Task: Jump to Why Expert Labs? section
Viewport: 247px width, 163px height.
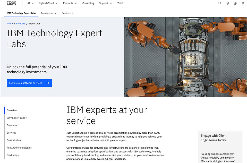Action: [x=16, y=118]
